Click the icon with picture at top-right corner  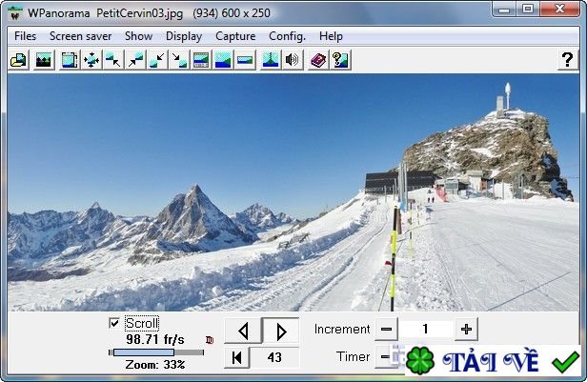coord(135,60)
